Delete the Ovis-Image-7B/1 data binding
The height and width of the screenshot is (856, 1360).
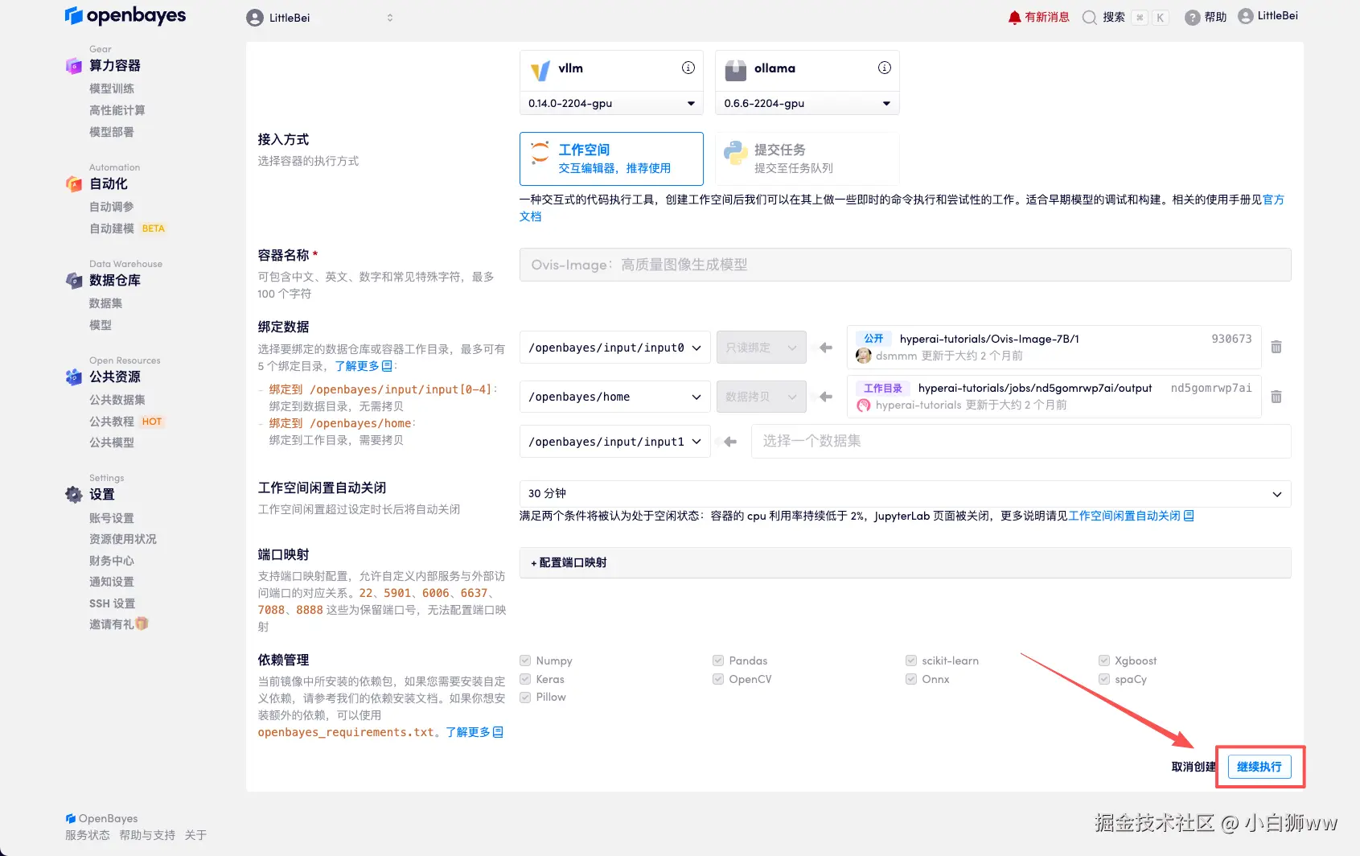click(1276, 348)
